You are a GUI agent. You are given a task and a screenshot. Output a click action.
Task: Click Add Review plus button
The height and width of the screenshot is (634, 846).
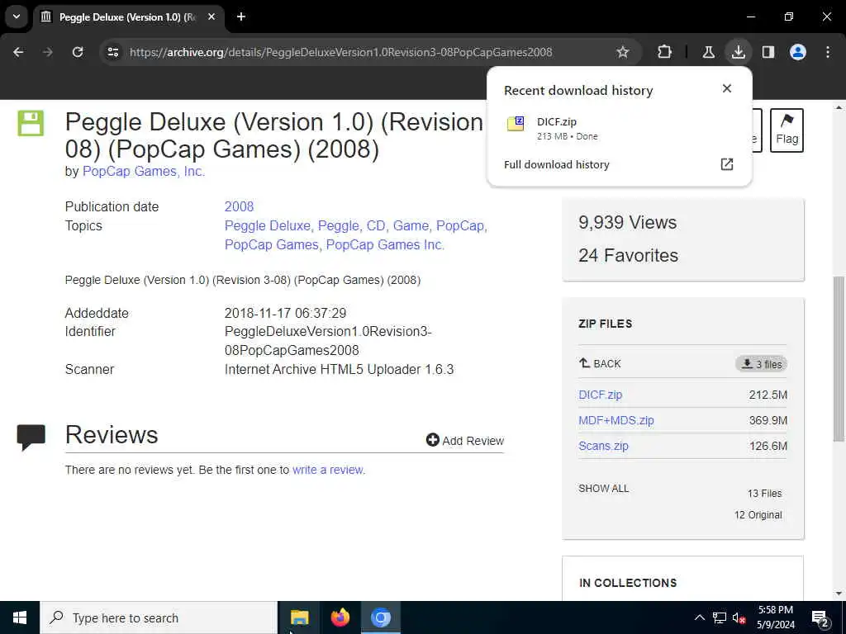pos(464,441)
